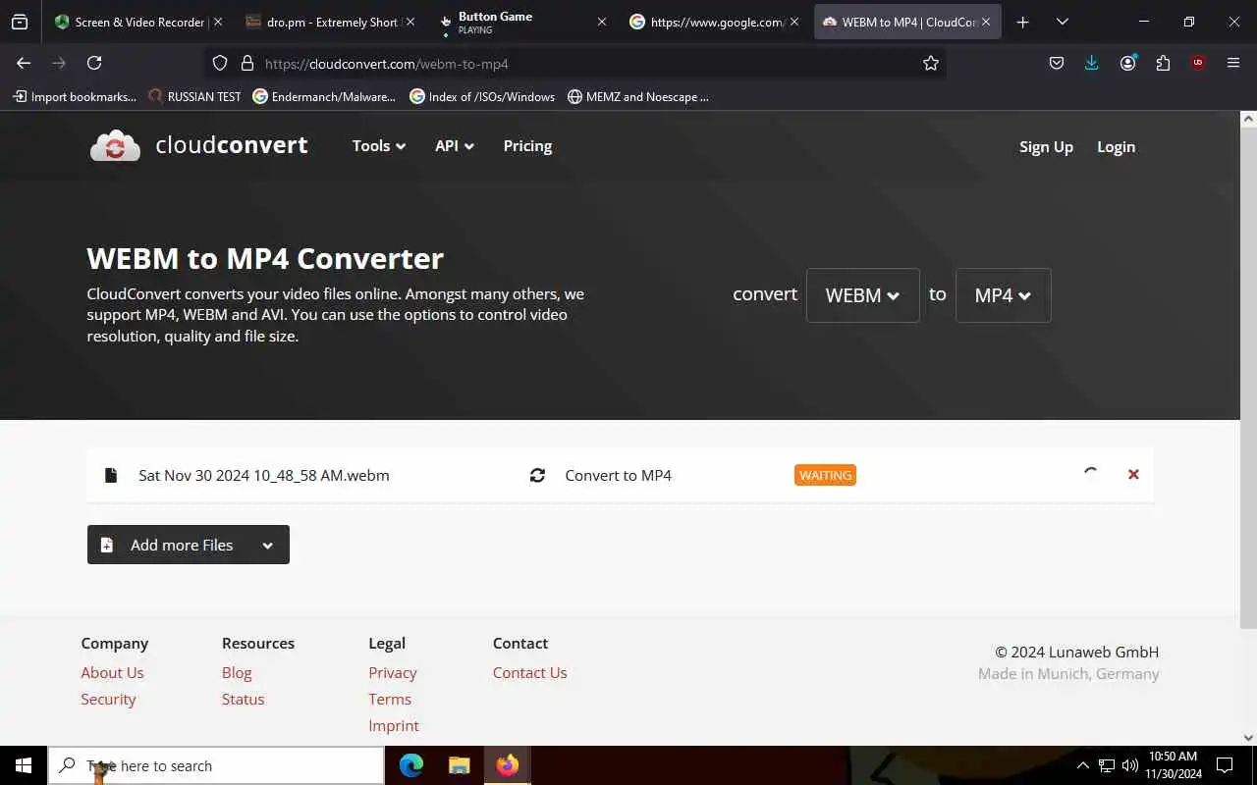Click the volume speaker tray icon

[1130, 765]
